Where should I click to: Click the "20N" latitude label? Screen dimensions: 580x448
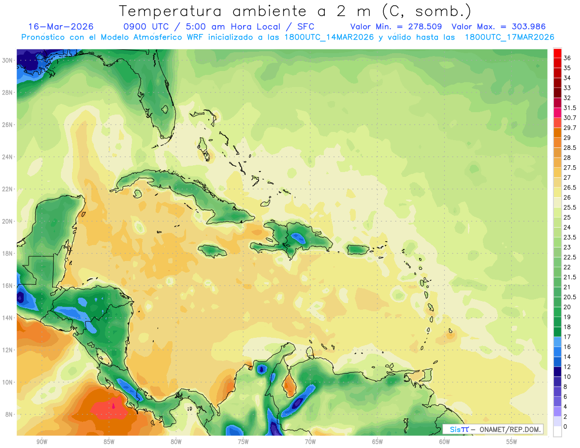7,221
